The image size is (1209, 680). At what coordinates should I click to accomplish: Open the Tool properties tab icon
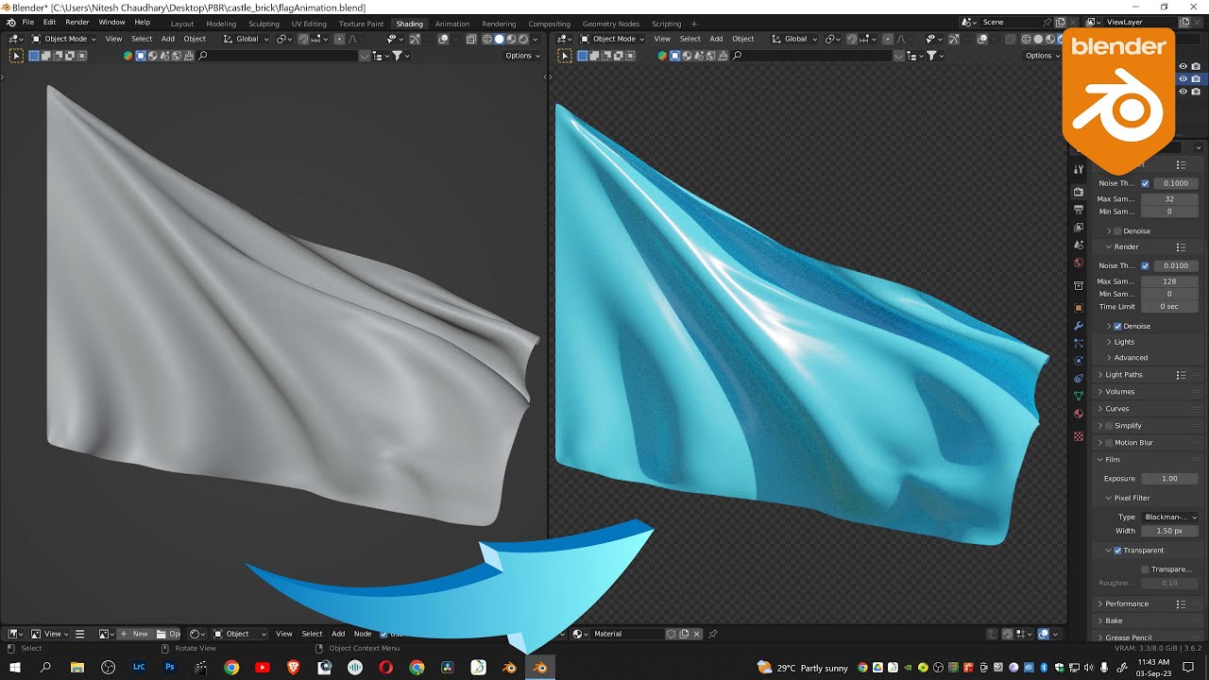tap(1079, 169)
